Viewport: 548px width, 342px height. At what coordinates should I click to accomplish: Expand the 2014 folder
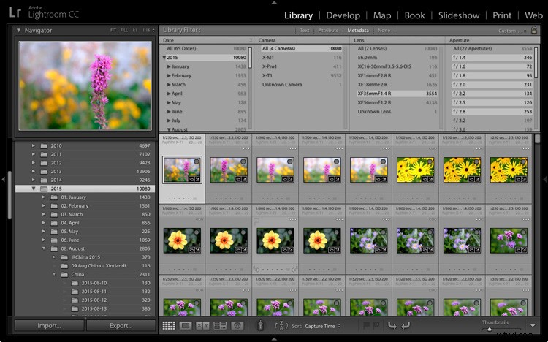[34, 180]
